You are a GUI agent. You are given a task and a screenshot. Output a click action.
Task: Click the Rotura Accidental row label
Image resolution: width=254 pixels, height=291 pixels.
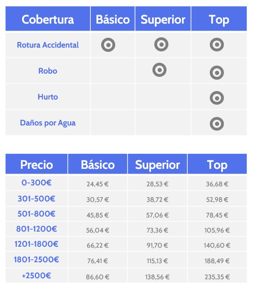coord(48,45)
